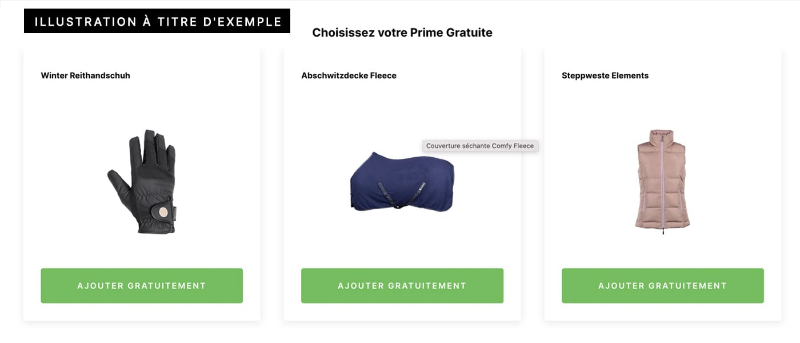The height and width of the screenshot is (343, 800).
Task: Add the Abschwitzdecke Fleece for free
Action: pyautogui.click(x=402, y=286)
